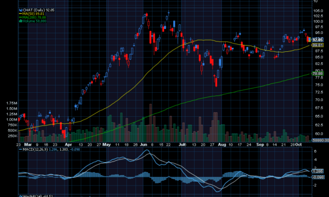Click the 1.286 MACD value tag
The height and width of the screenshot is (197, 329).
tap(317, 171)
